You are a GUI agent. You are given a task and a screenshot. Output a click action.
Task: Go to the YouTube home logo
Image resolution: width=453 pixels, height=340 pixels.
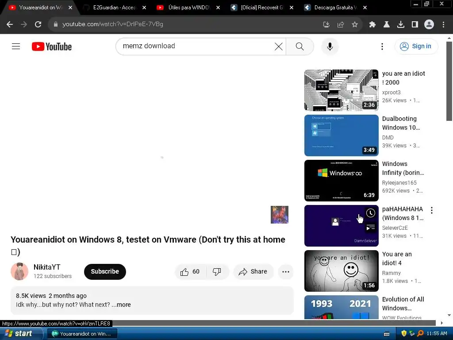[x=52, y=46]
